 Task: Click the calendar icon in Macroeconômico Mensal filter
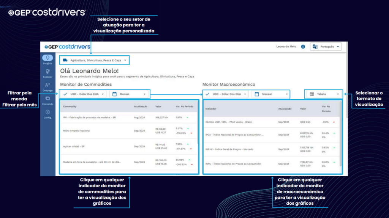[257, 94]
